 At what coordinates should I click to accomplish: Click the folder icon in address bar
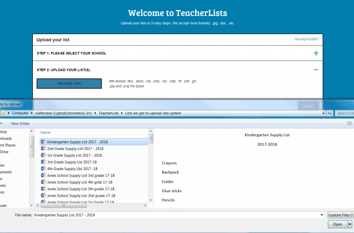3,113
